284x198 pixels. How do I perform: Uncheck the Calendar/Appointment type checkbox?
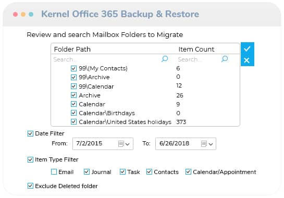[x=188, y=172]
